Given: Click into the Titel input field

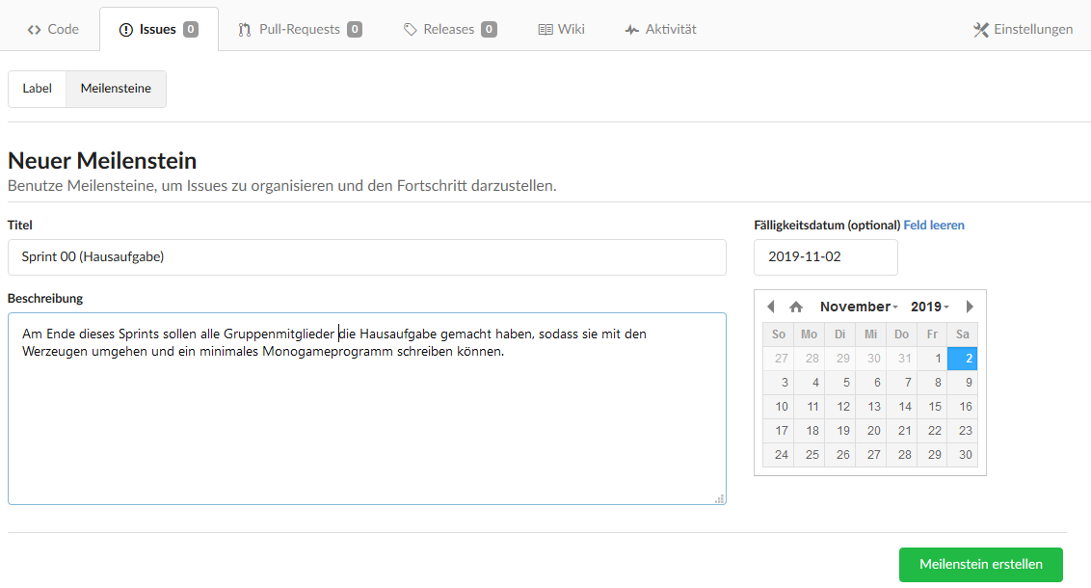Looking at the screenshot, I should click(x=366, y=257).
